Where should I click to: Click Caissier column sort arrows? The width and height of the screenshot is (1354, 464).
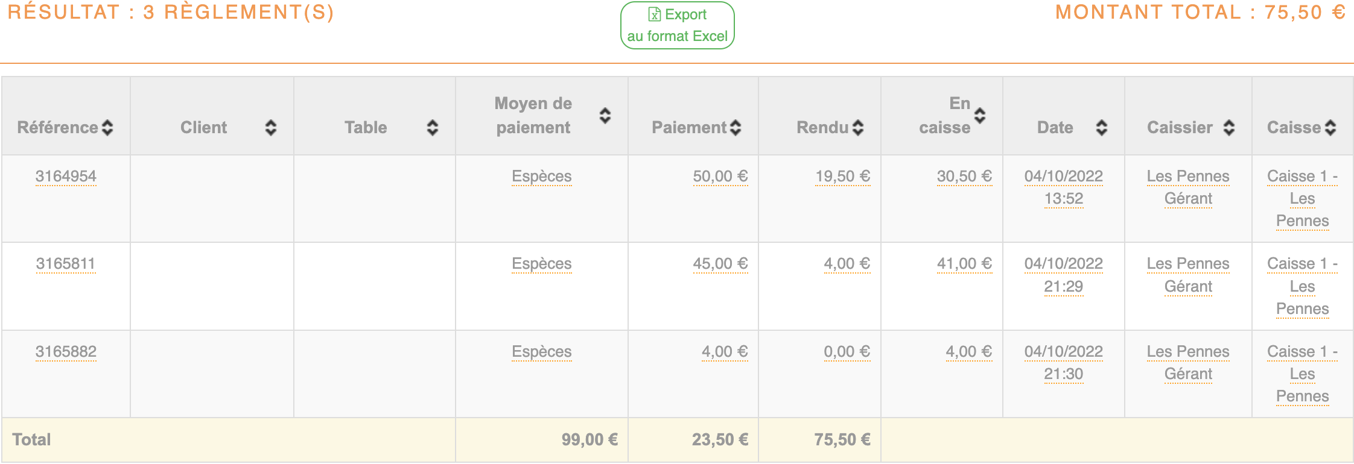1228,128
